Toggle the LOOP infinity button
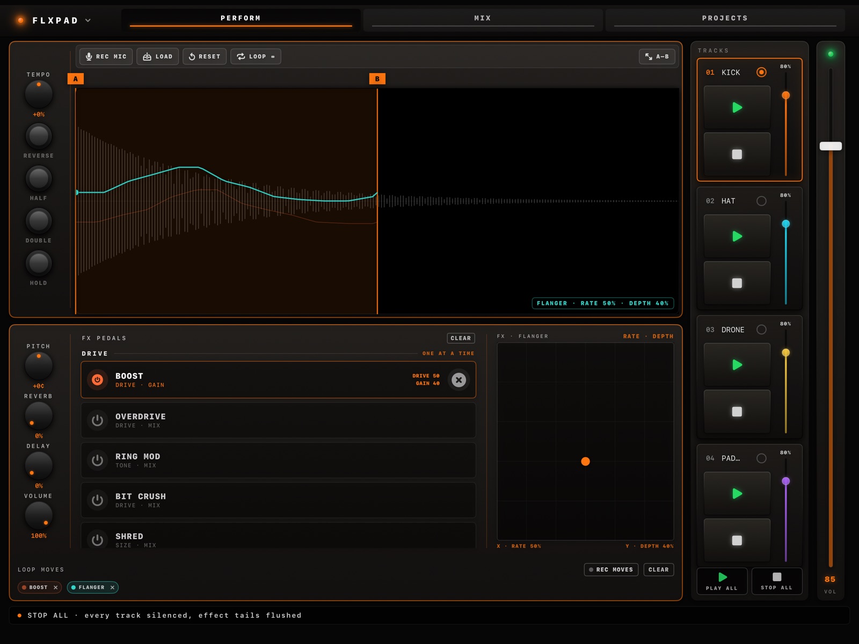Viewport: 859px width, 644px height. click(x=256, y=56)
